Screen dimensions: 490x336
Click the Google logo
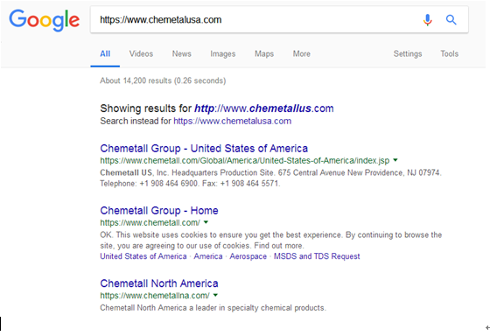point(44,20)
